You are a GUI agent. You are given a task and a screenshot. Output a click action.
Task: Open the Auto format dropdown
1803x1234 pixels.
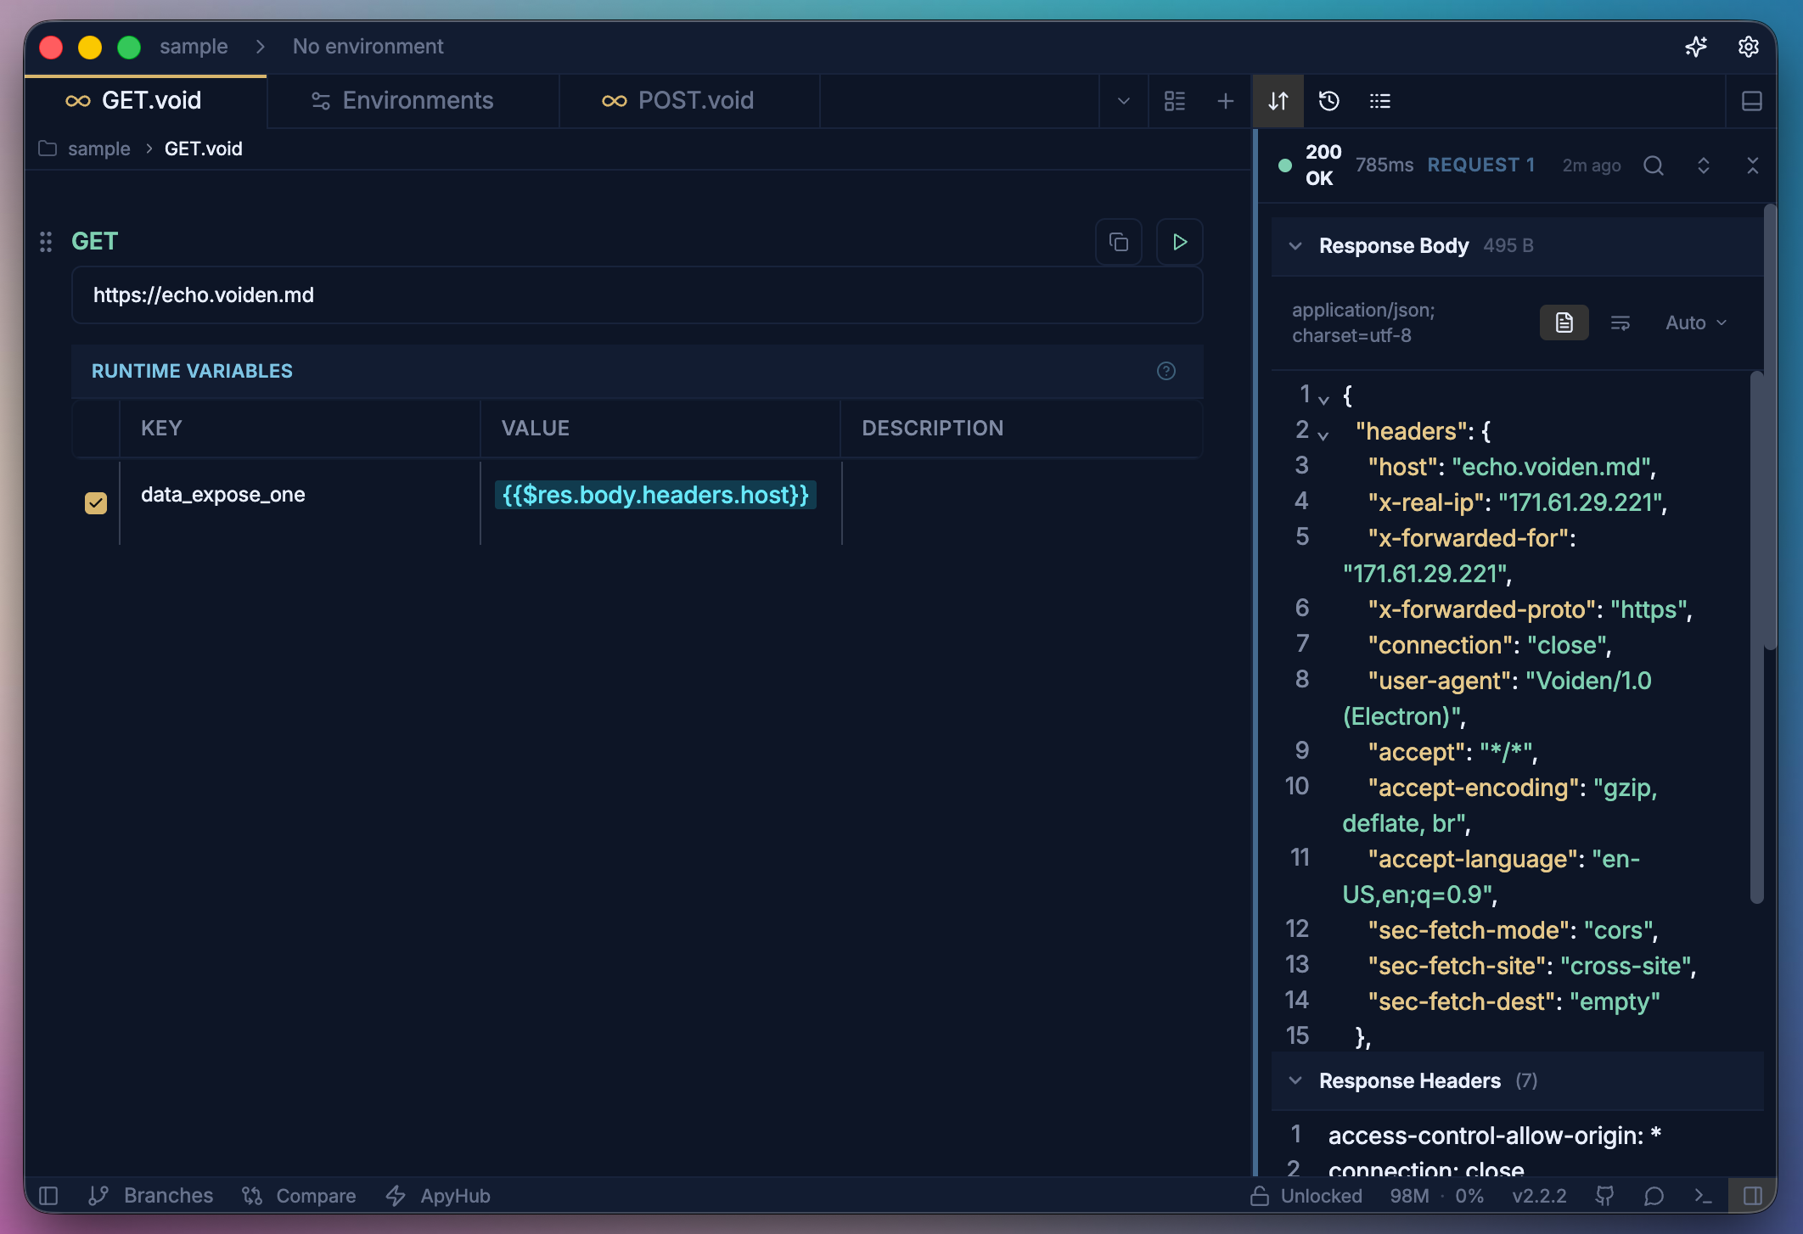coord(1696,323)
